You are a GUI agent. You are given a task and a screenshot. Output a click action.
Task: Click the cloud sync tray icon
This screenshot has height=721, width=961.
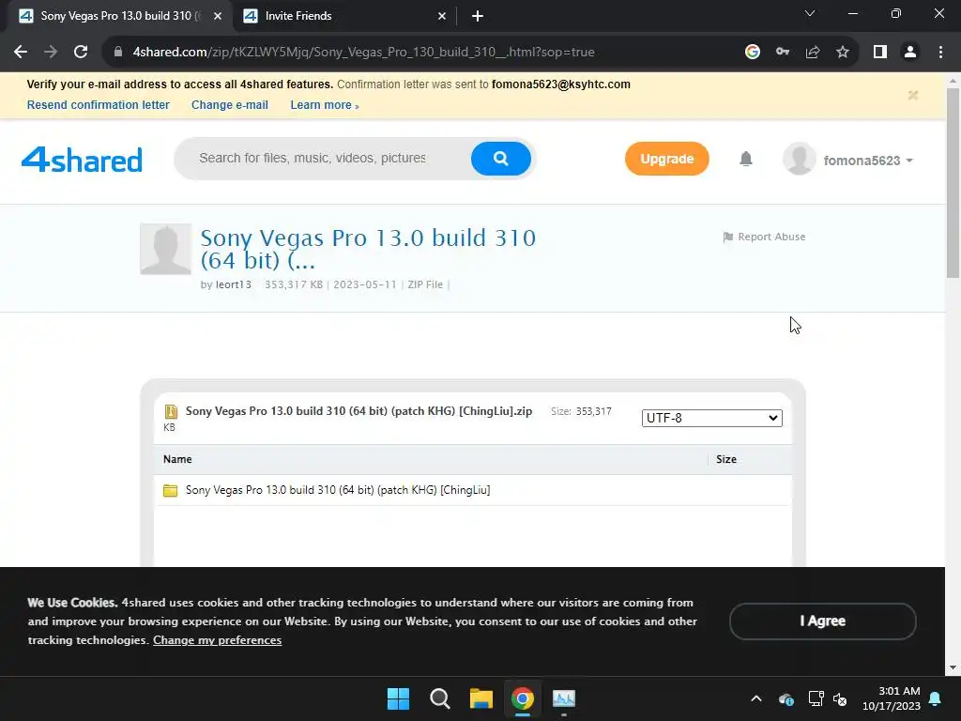(786, 698)
